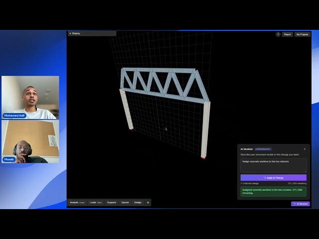Click the green 'Assigned concrete sections' message
Viewport: 319px width, 239px height.
click(x=273, y=191)
